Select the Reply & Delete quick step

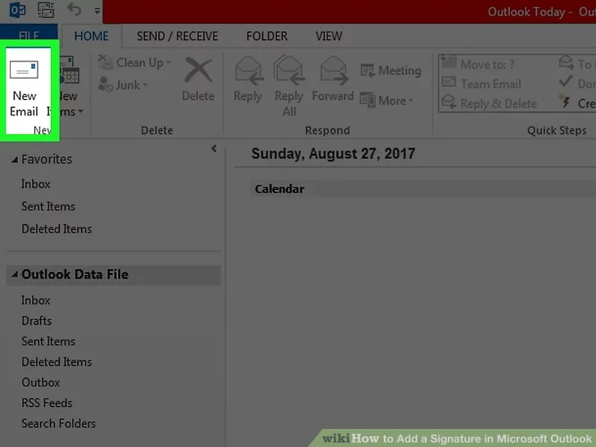point(489,103)
